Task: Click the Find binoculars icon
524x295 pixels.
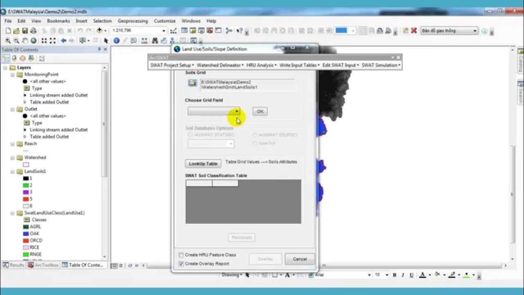Action: click(155, 41)
